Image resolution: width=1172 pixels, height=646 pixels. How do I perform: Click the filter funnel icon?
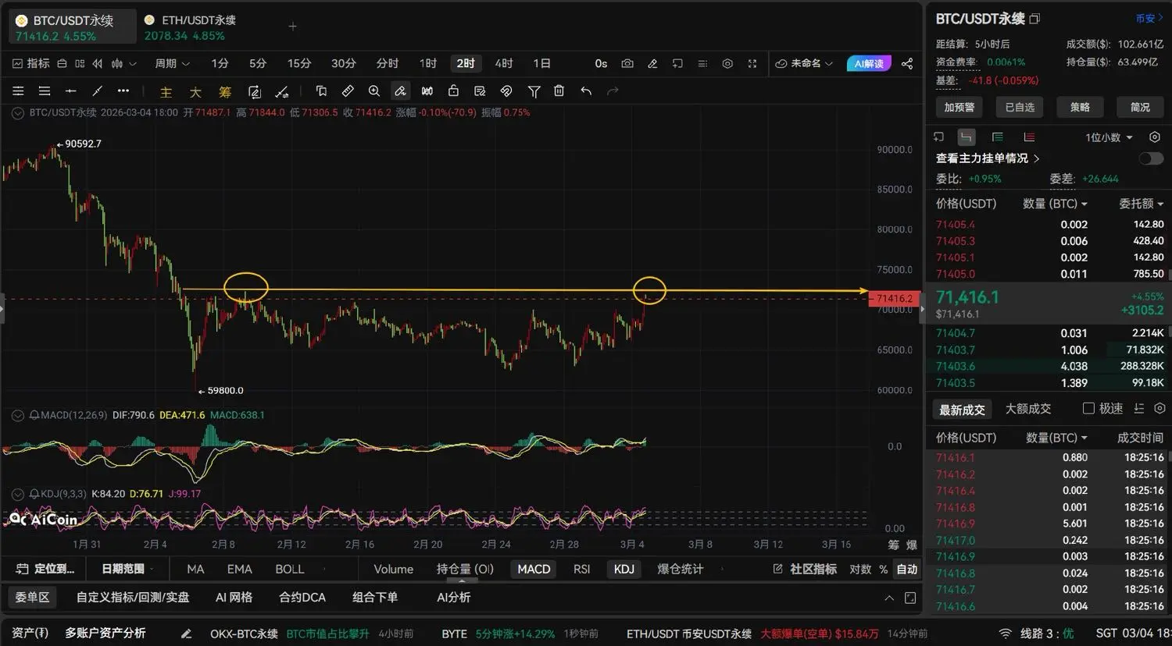534,91
